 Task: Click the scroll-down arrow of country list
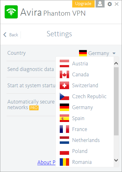[116, 160]
